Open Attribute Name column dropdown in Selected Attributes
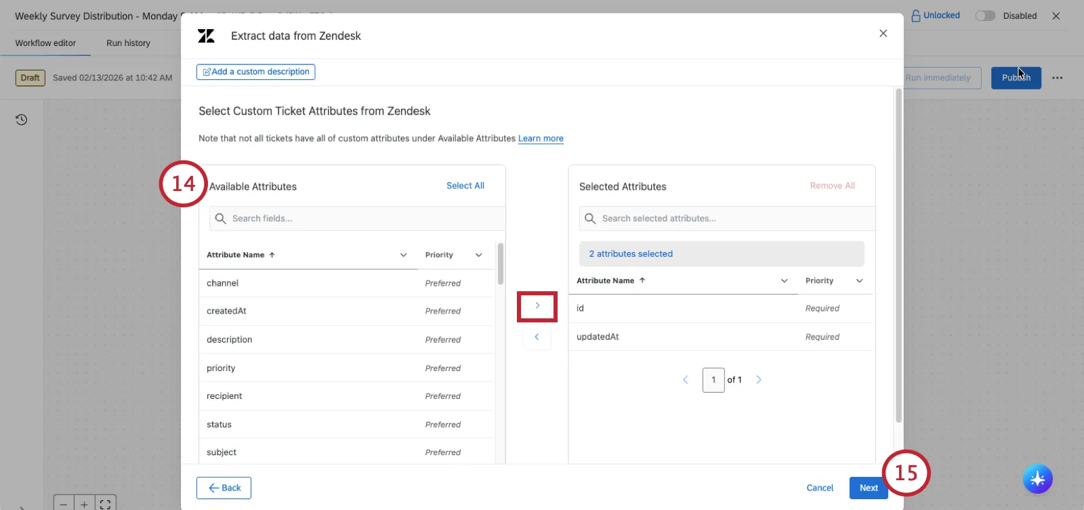The height and width of the screenshot is (510, 1084). click(784, 280)
